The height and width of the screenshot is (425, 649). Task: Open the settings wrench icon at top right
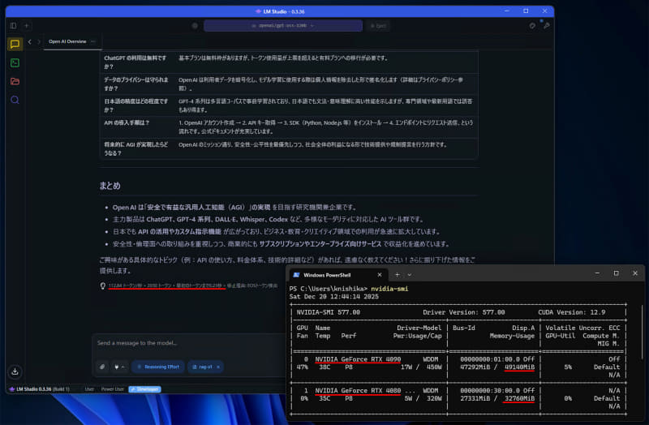point(547,26)
